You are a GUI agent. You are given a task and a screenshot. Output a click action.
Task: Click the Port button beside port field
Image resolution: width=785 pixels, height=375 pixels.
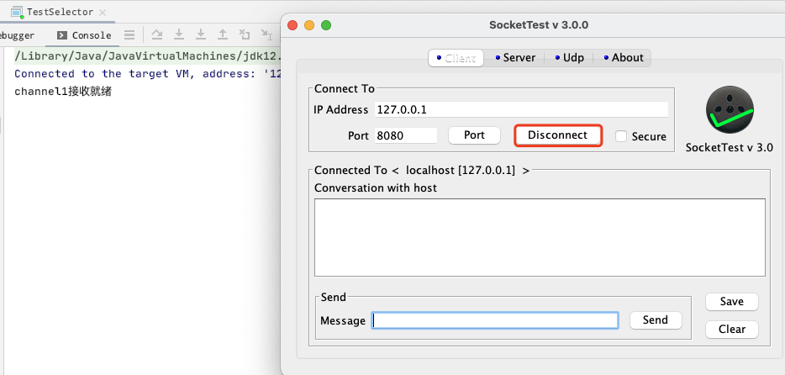pyautogui.click(x=474, y=135)
